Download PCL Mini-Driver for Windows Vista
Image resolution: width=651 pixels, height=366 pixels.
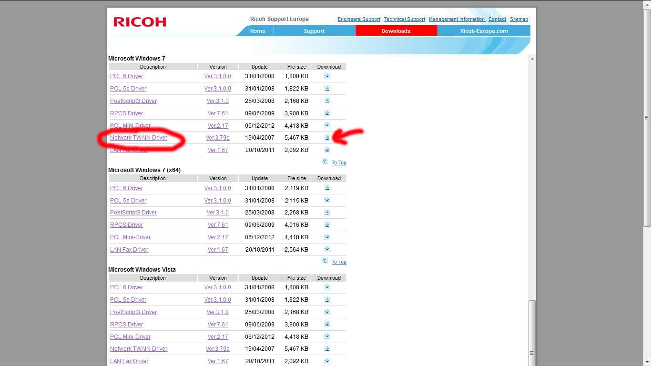point(327,336)
